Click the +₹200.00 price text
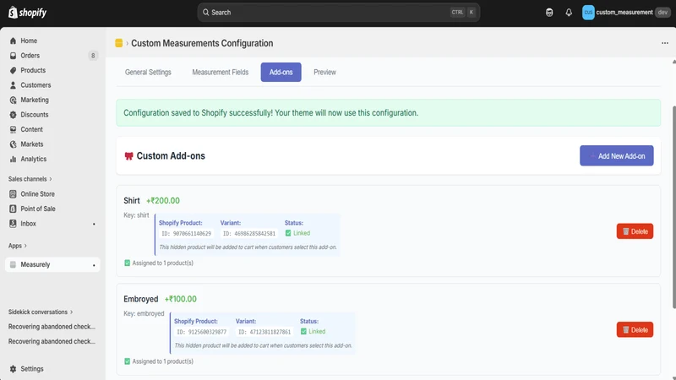The height and width of the screenshot is (380, 676). [163, 201]
